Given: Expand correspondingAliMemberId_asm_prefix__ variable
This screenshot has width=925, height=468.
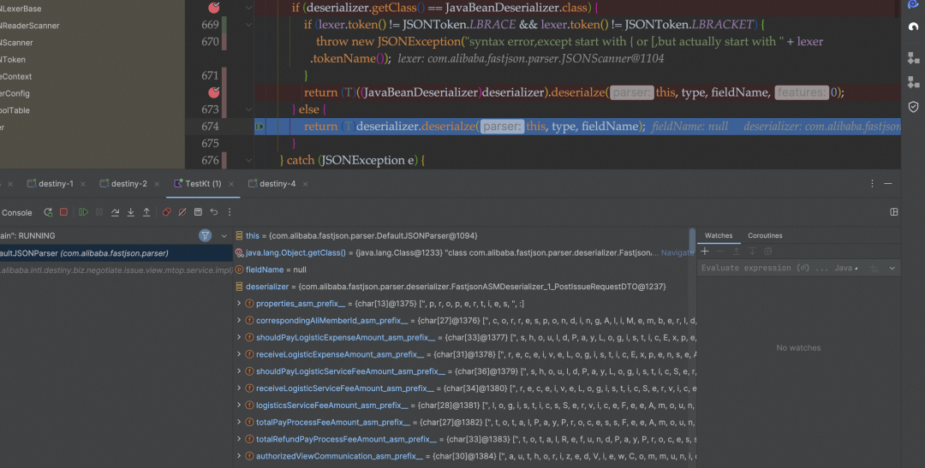Looking at the screenshot, I should pyautogui.click(x=239, y=321).
